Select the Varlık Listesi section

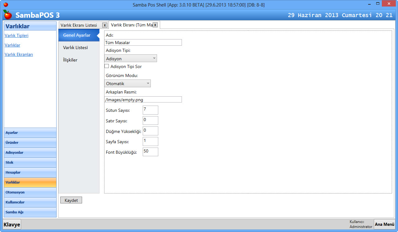(x=75, y=48)
